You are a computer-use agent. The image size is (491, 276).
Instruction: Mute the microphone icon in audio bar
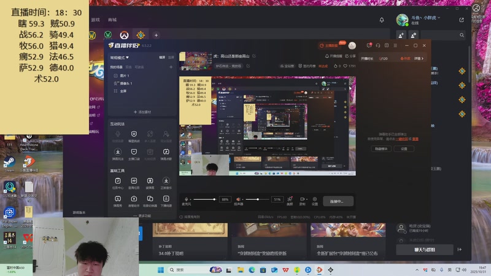coord(187,199)
